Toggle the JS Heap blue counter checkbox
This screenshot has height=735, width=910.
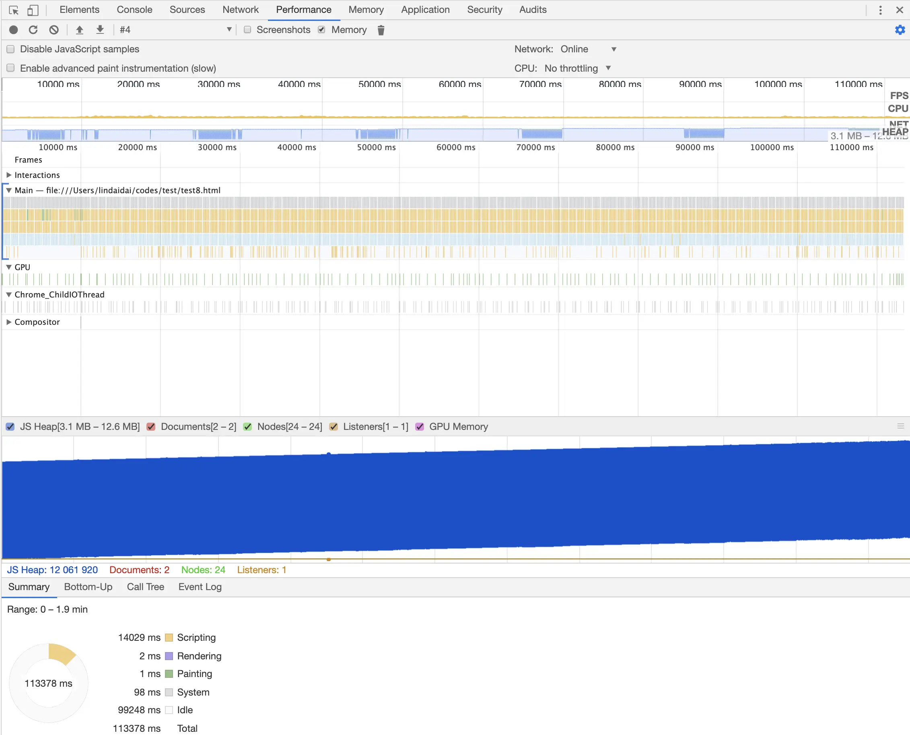(10, 427)
